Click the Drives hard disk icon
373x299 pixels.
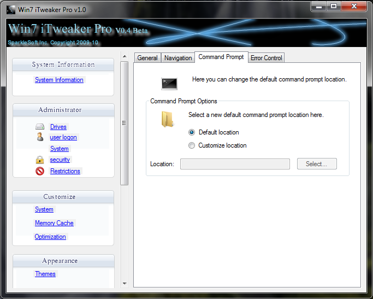point(40,127)
